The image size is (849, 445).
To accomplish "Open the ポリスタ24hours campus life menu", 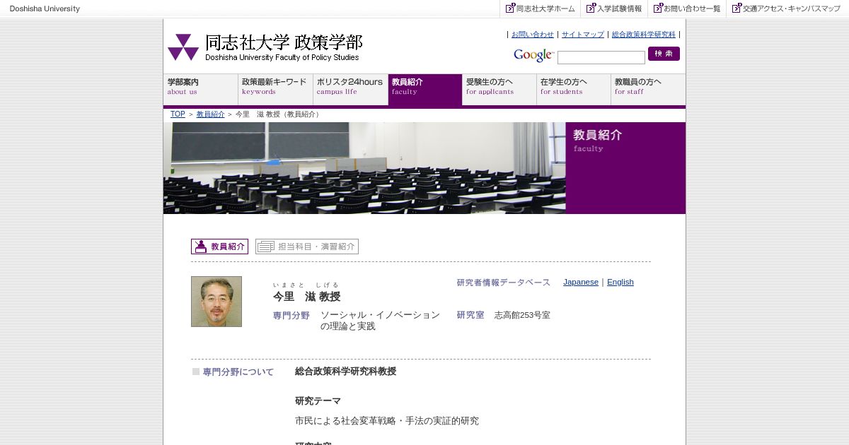I will 350,90.
